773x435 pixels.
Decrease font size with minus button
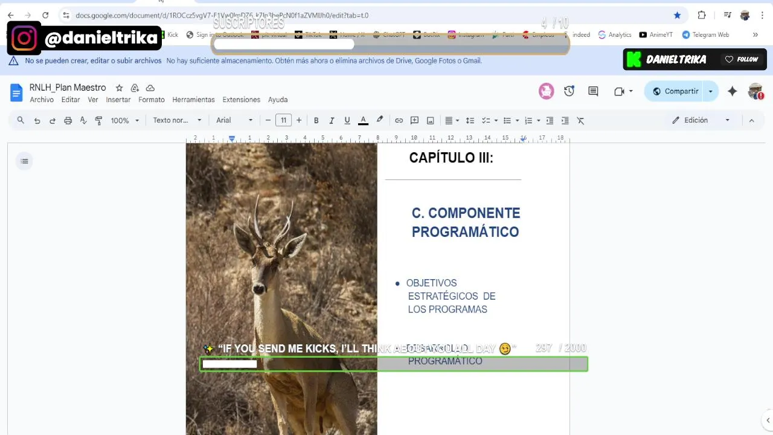point(268,120)
